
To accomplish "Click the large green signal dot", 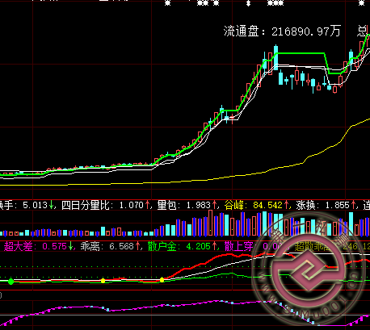I will pos(11,282).
